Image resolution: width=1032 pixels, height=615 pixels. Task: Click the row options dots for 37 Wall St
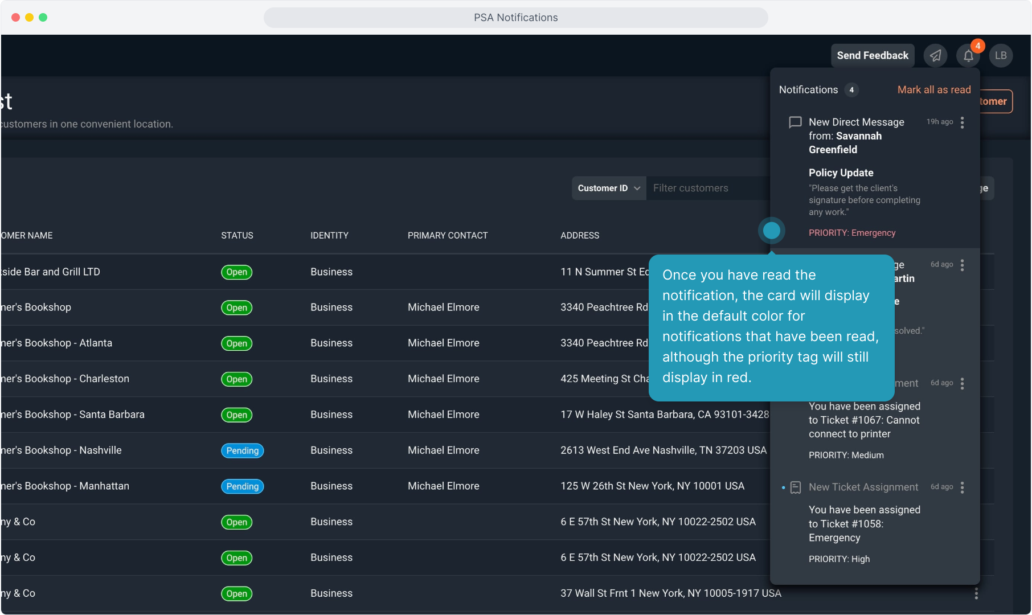[976, 593]
